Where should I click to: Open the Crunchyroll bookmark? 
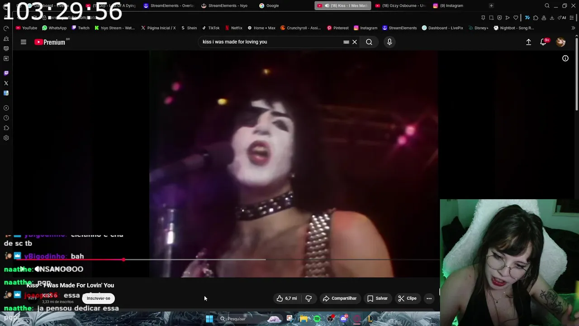pyautogui.click(x=301, y=28)
